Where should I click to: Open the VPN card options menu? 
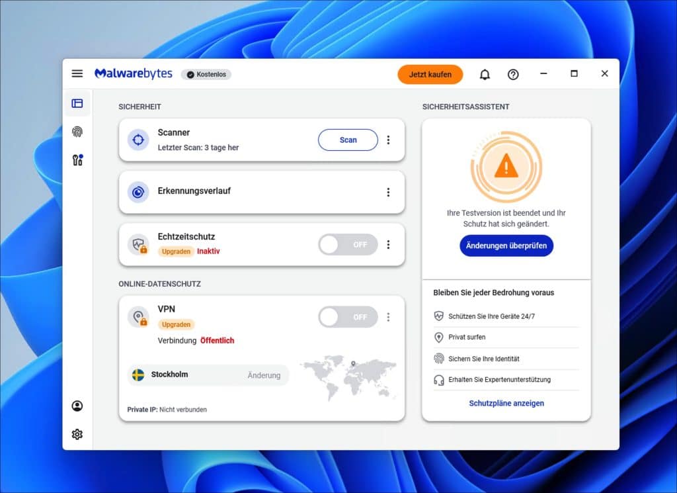coord(388,317)
